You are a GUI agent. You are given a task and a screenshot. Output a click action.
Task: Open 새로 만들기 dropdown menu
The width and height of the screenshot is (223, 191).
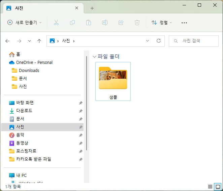(25, 23)
